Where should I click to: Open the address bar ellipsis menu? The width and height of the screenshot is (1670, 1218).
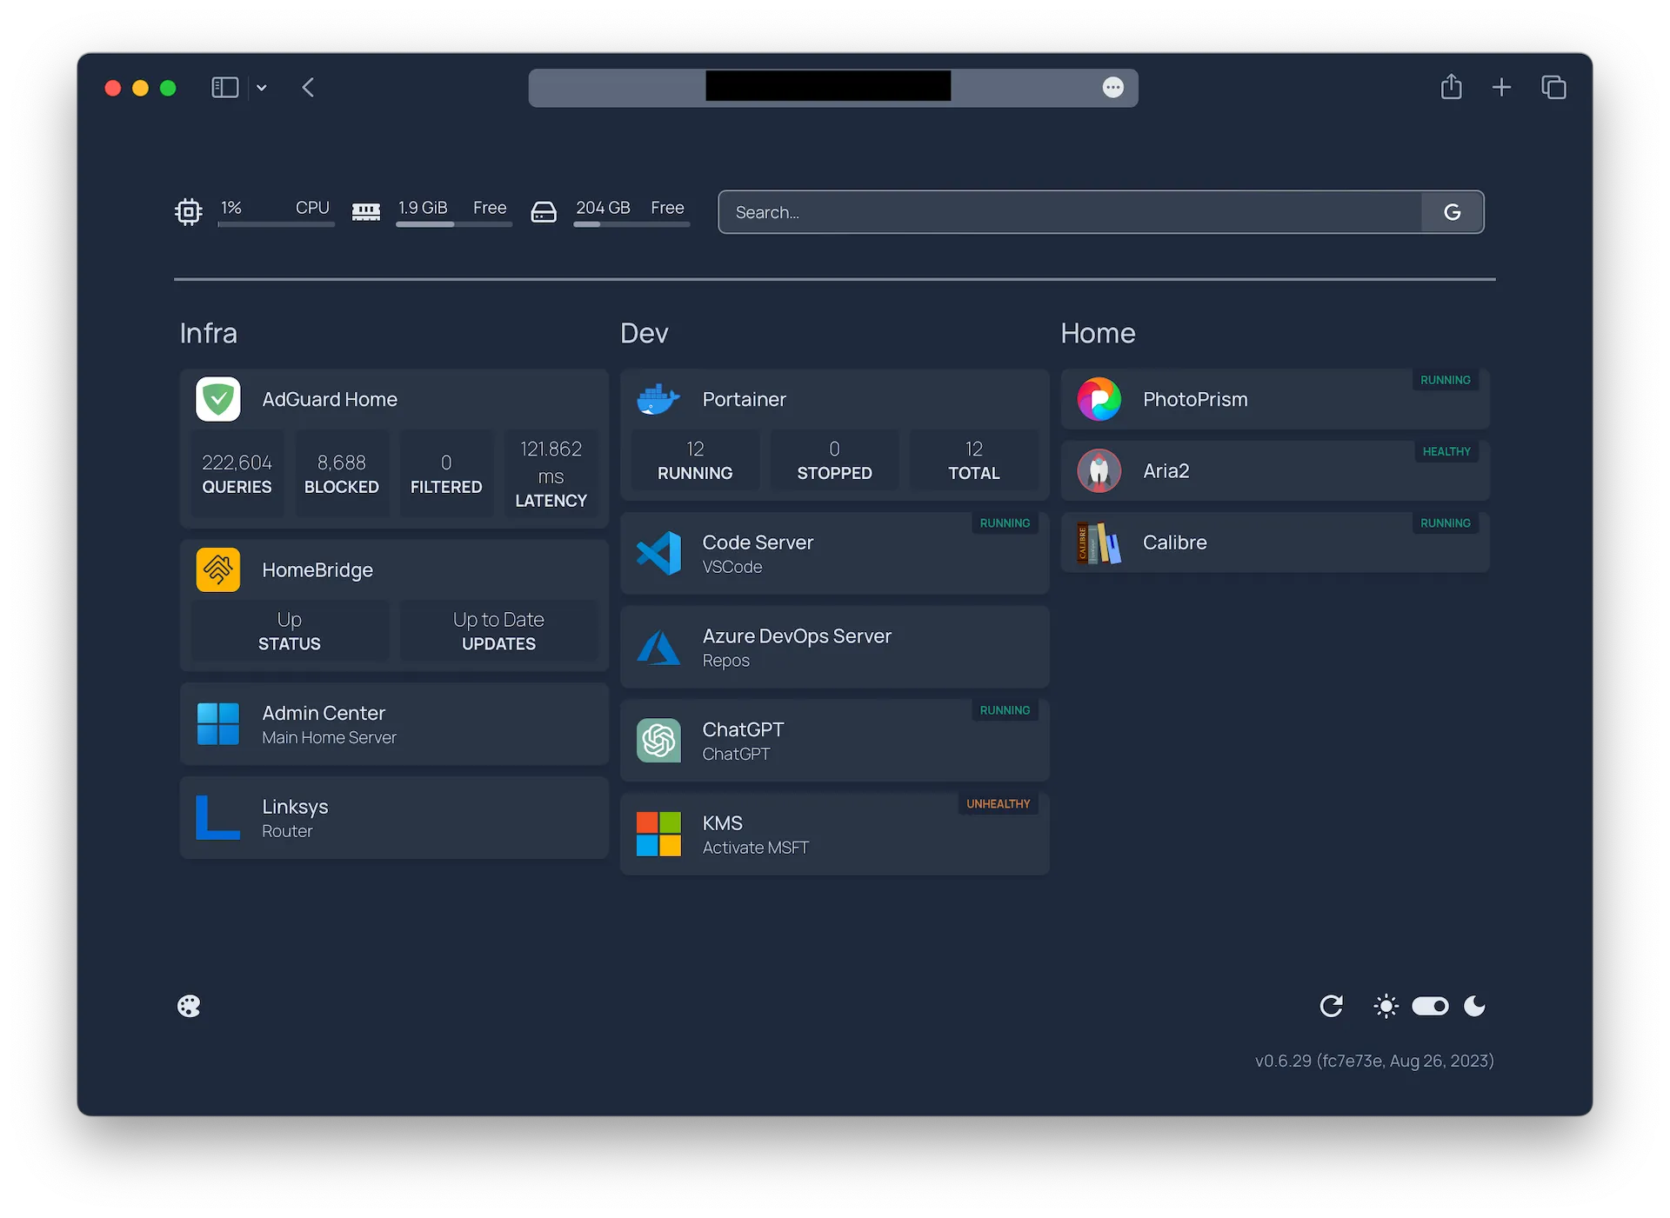(x=1112, y=88)
